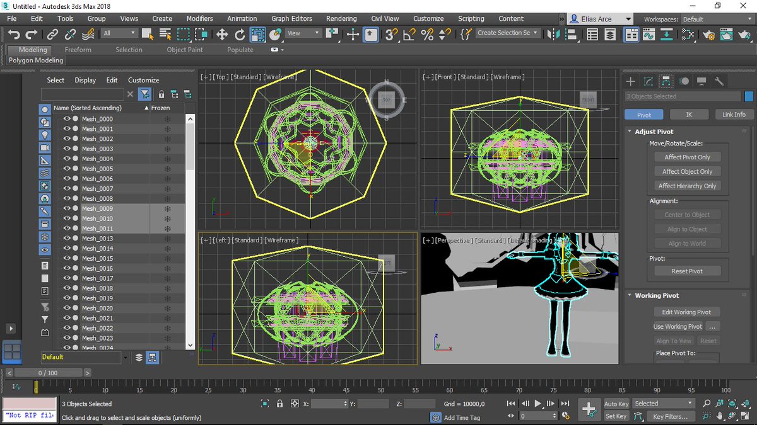The height and width of the screenshot is (425, 757).
Task: Click the time slider showing 0 / 100
Action: (x=47, y=373)
